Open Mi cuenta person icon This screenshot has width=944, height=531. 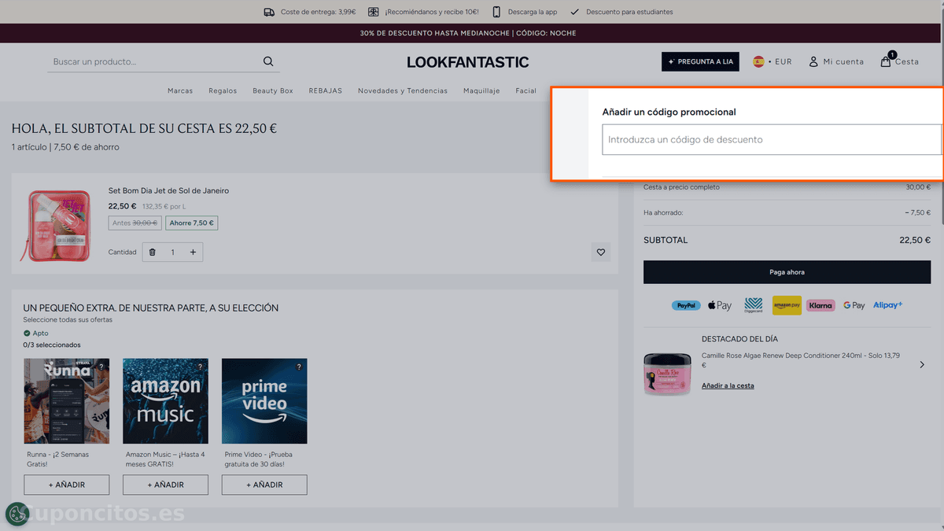(x=813, y=61)
